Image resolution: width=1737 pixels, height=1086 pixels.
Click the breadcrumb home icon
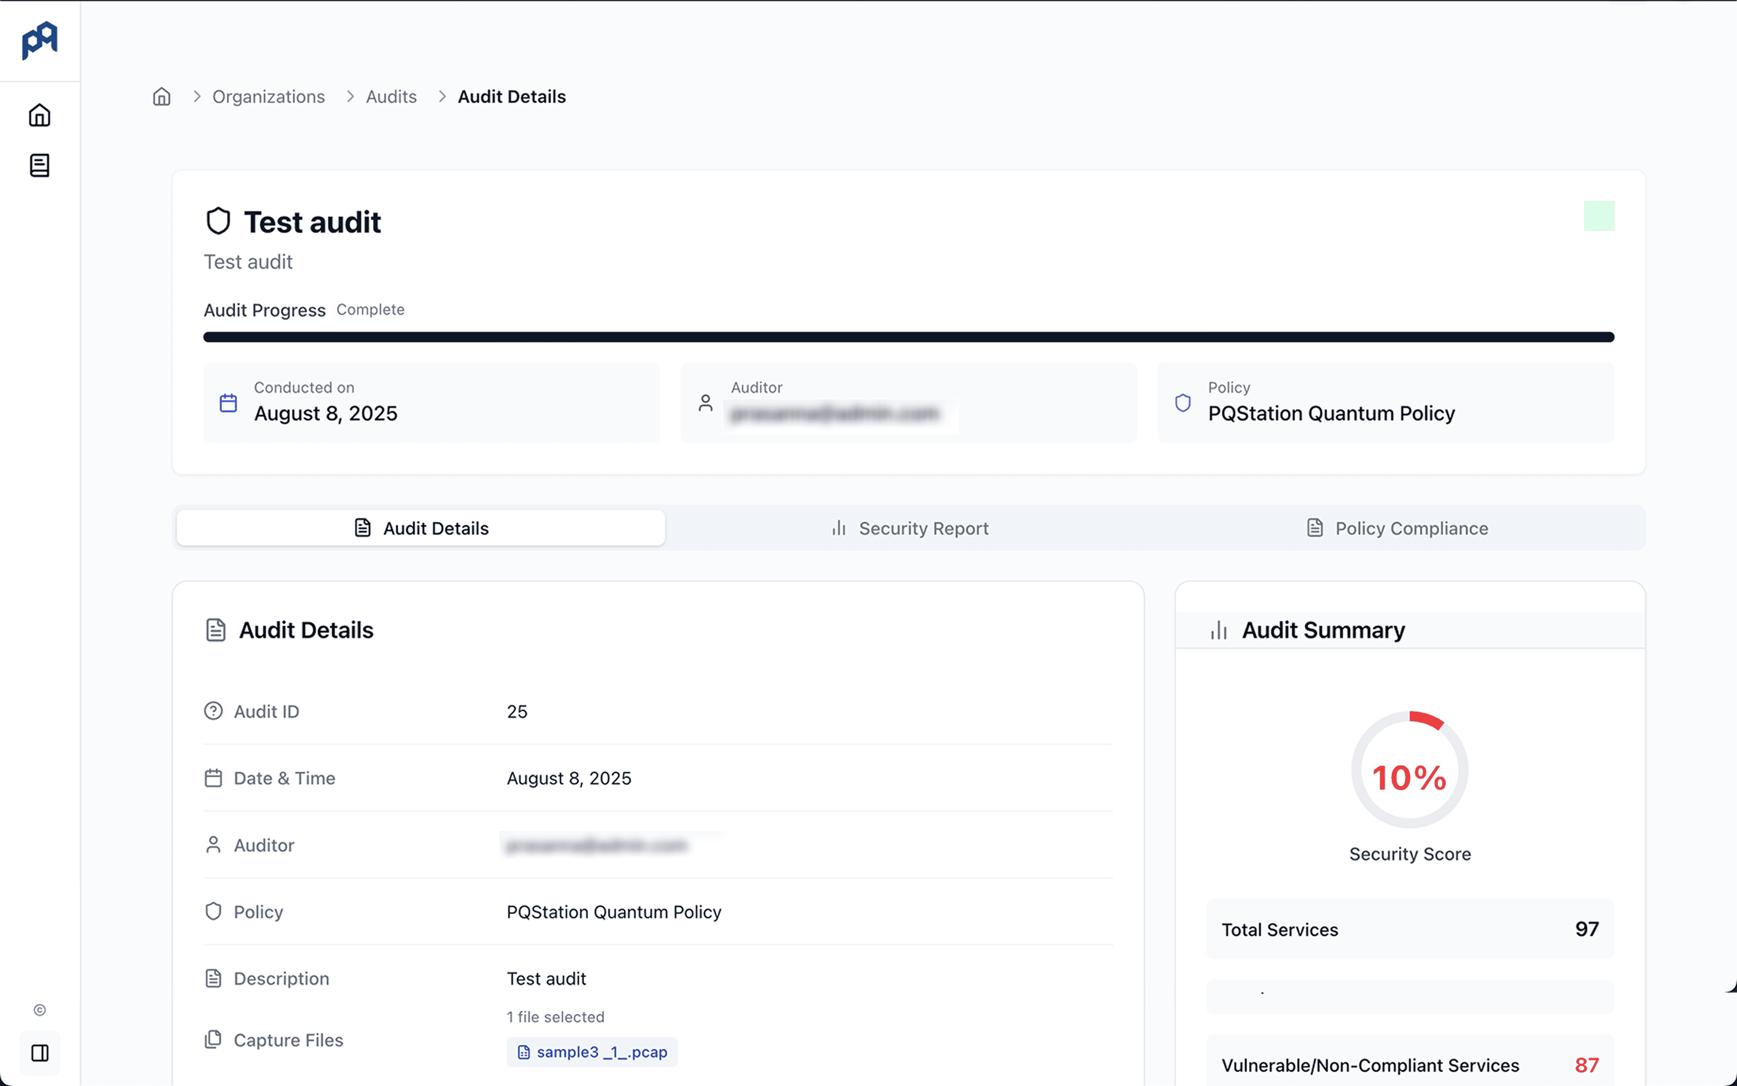click(162, 96)
